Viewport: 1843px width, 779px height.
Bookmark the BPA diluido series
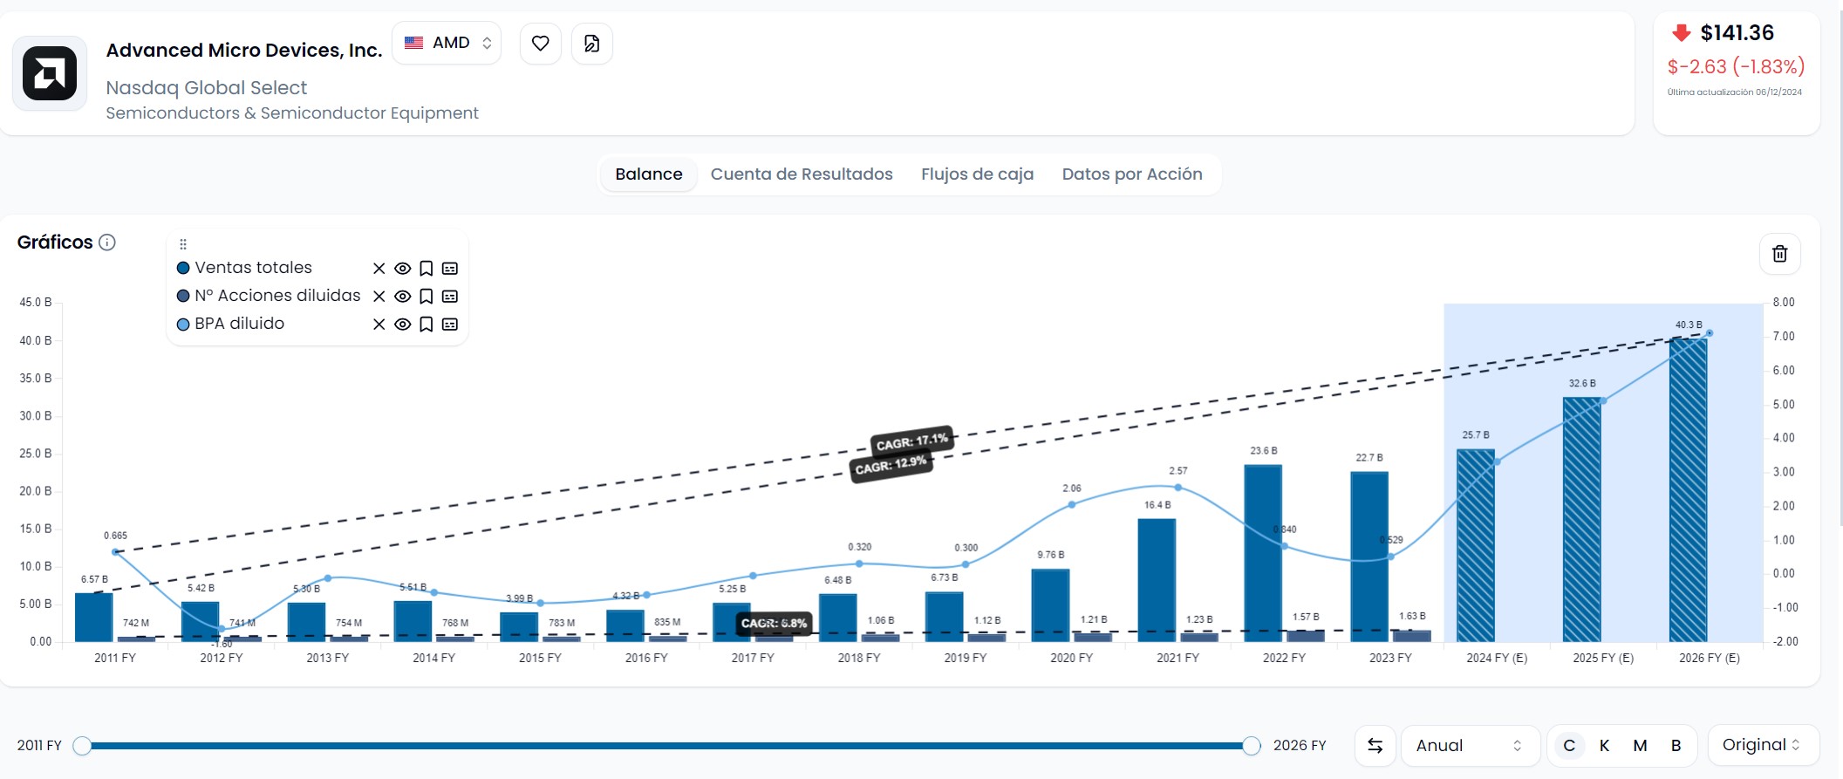[427, 325]
